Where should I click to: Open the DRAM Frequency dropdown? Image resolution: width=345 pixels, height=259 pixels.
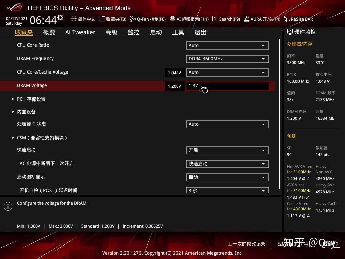click(227, 59)
